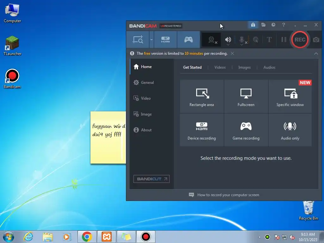Open General settings in sidebar

pyautogui.click(x=152, y=83)
